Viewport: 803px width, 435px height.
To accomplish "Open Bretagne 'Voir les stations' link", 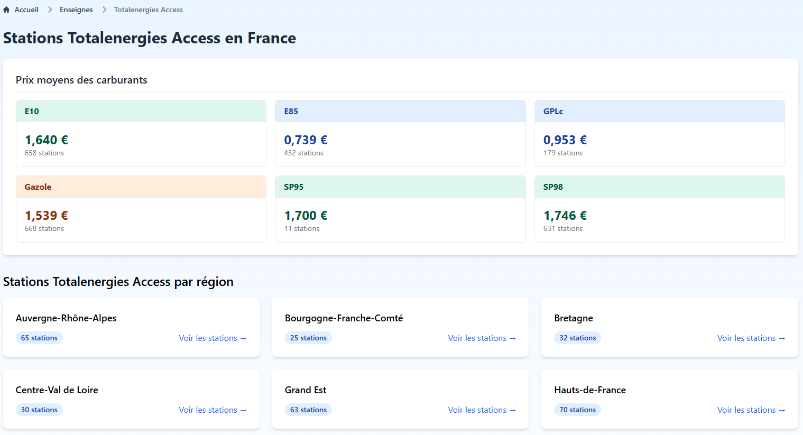I will coord(751,338).
